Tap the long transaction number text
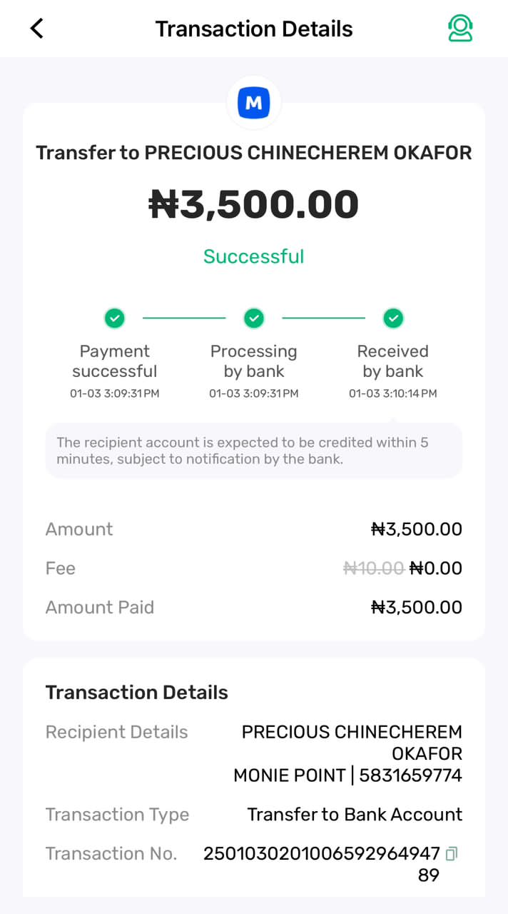This screenshot has height=914, width=508. 322,854
